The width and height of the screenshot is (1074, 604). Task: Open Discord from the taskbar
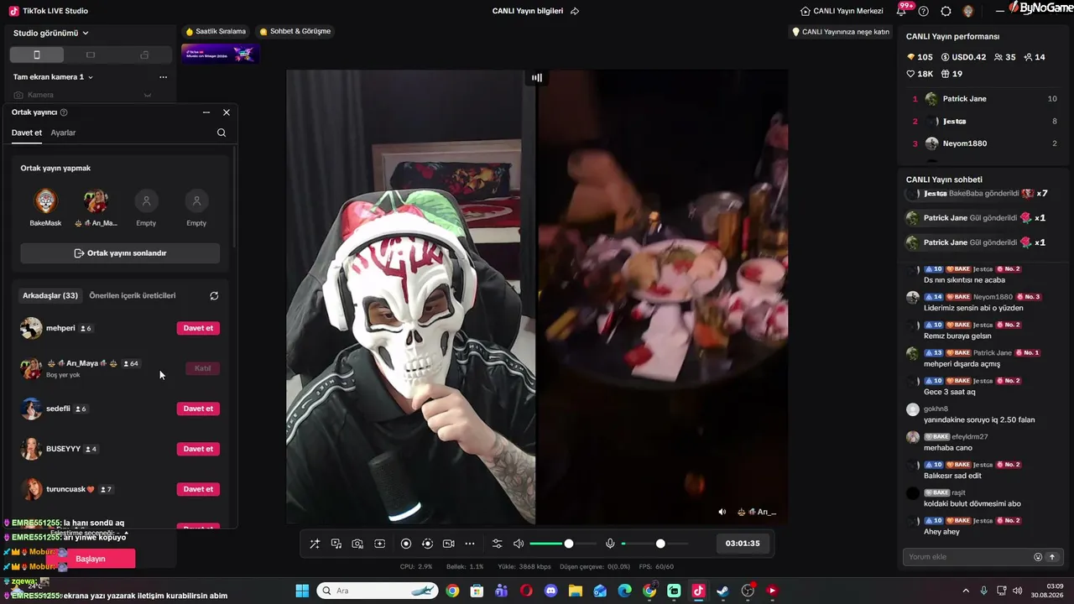[x=550, y=591]
